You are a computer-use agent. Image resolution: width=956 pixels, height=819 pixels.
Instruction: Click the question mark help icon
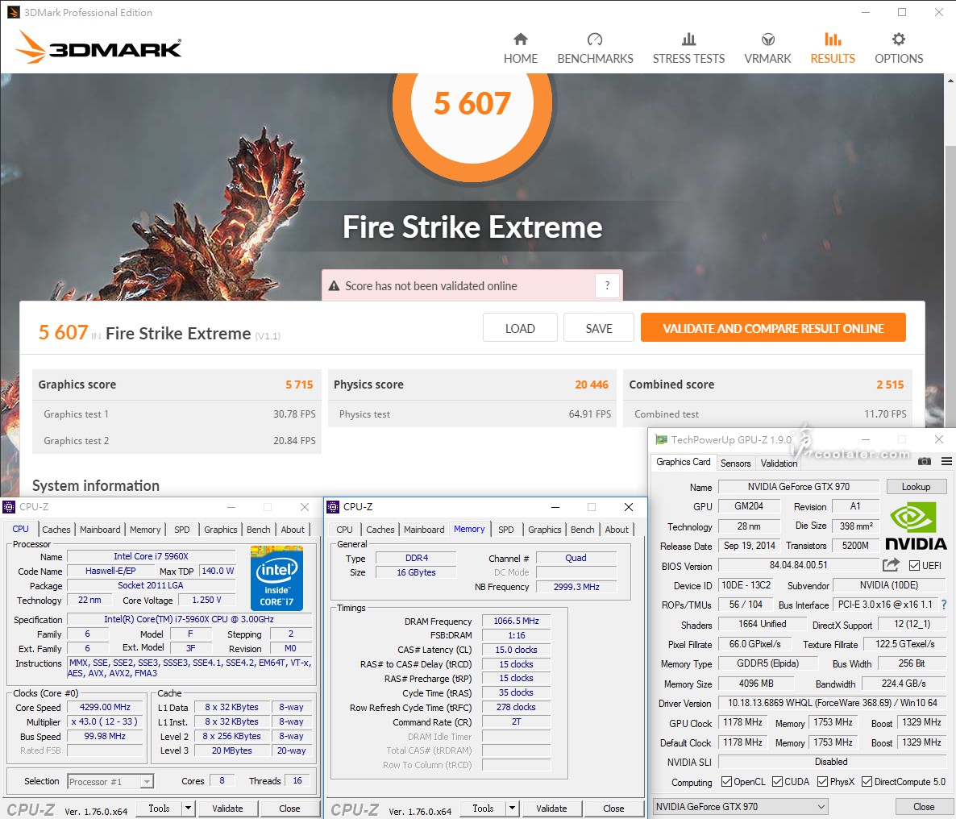(607, 285)
